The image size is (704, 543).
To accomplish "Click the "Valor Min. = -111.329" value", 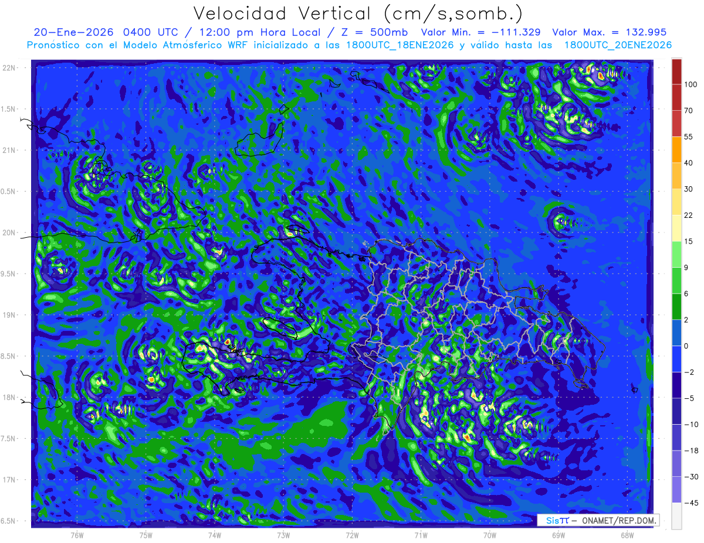I will [x=480, y=32].
